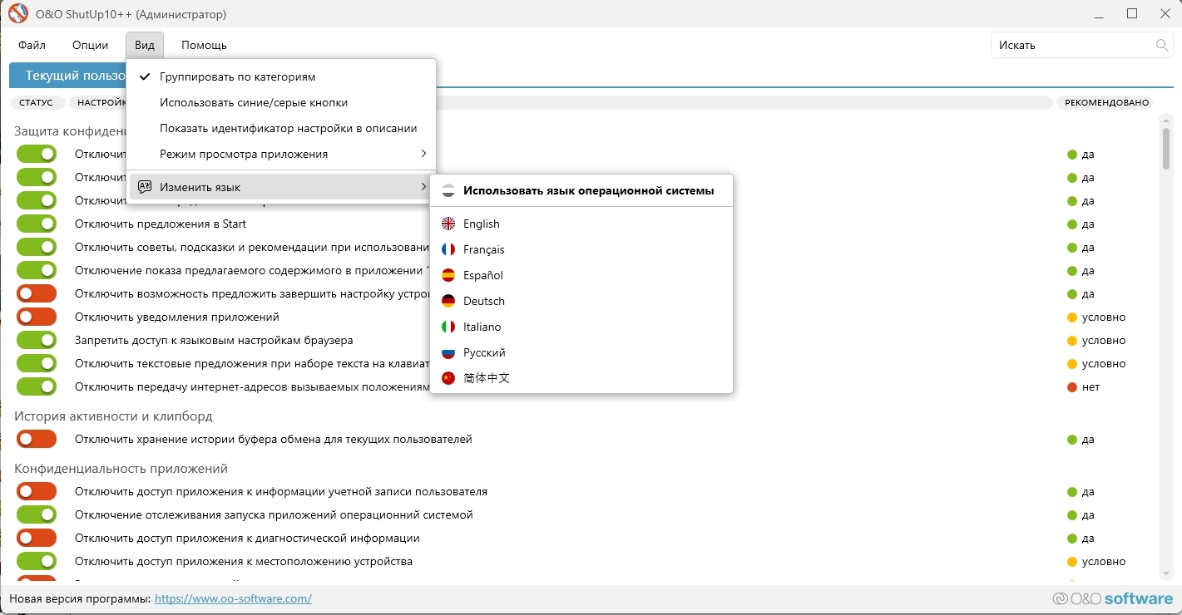This screenshot has height=615, width=1182.
Task: Click the globe icon for operating system language
Action: coord(448,190)
